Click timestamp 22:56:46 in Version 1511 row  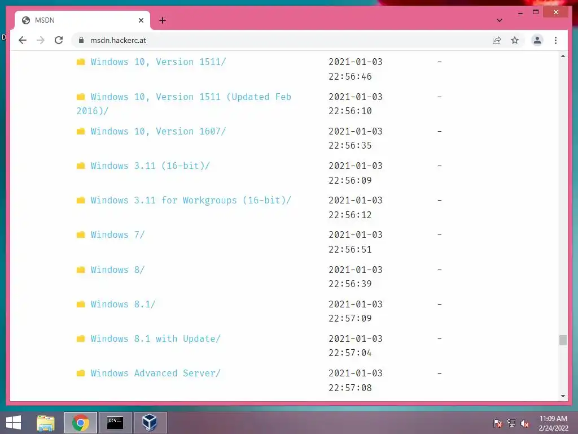[350, 76]
